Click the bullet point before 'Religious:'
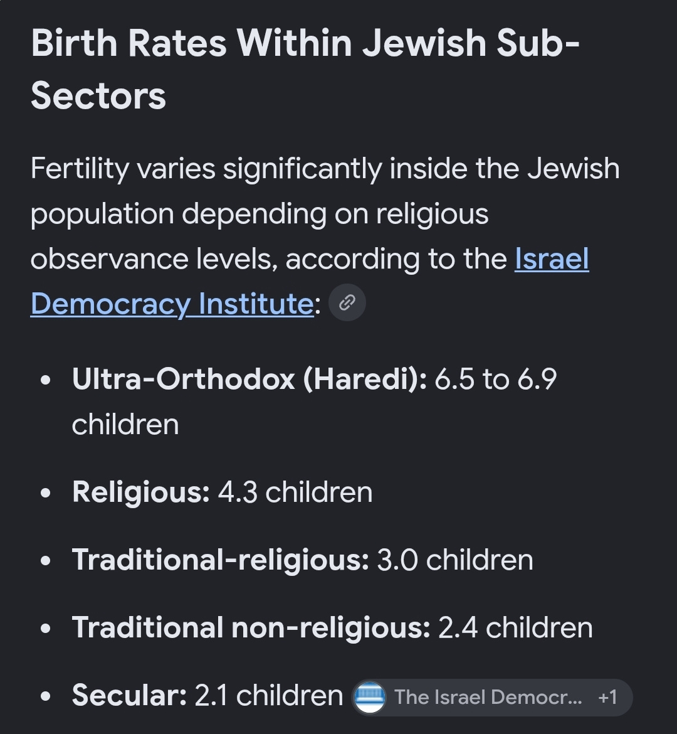Viewport: 677px width, 734px height. 45,493
